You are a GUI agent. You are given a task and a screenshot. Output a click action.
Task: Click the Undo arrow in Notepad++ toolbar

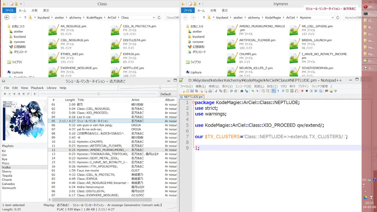231,91
